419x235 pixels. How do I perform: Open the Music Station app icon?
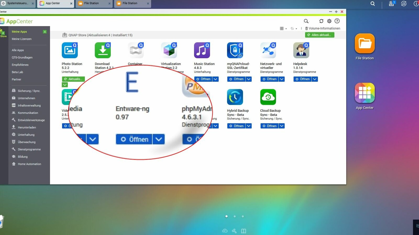coord(202,50)
